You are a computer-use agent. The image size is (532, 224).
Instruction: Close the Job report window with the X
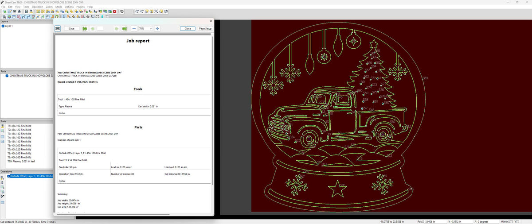[211, 21]
